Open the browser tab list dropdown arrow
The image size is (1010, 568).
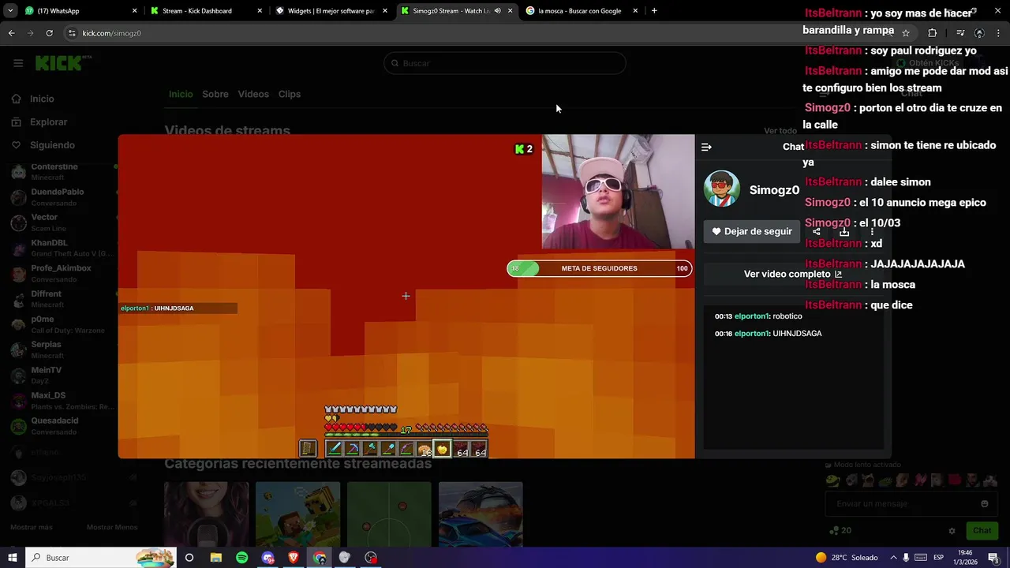(10, 11)
